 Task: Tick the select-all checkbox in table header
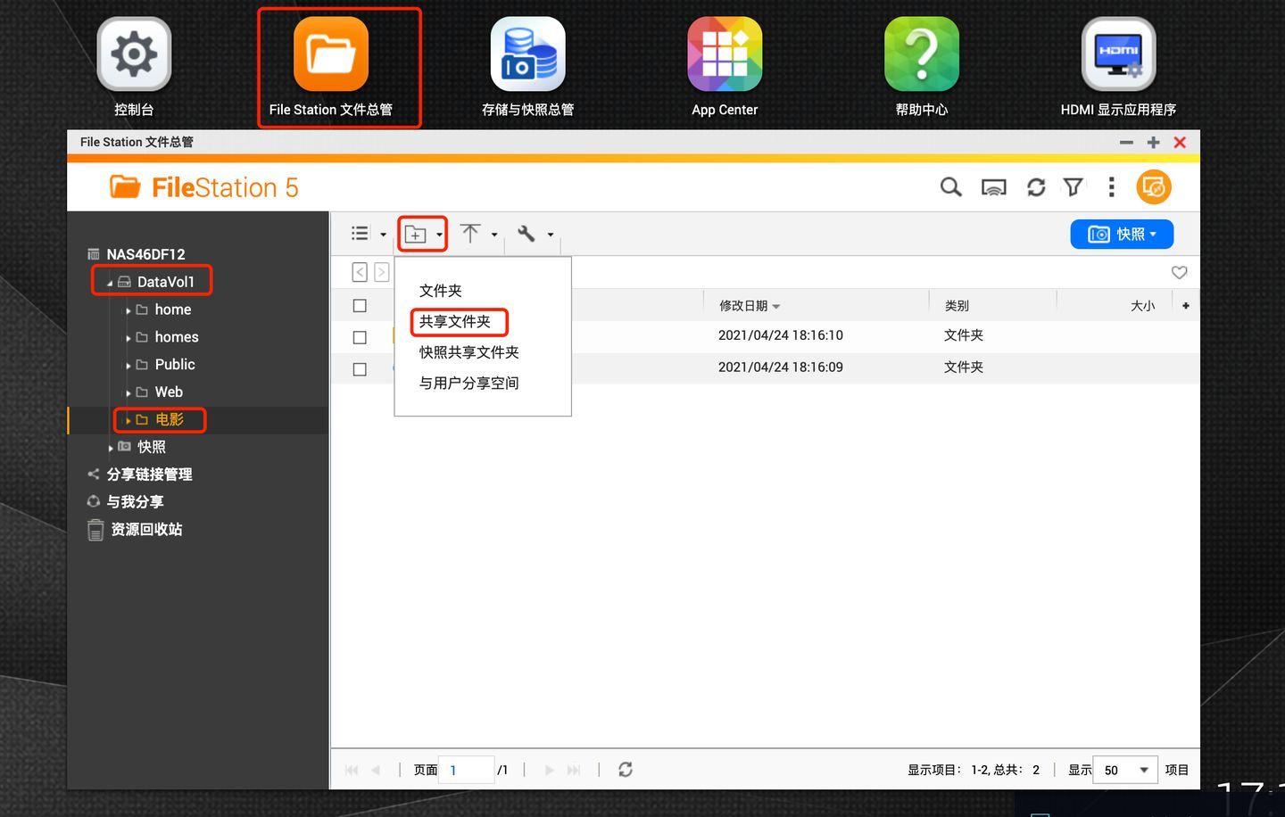click(x=360, y=306)
